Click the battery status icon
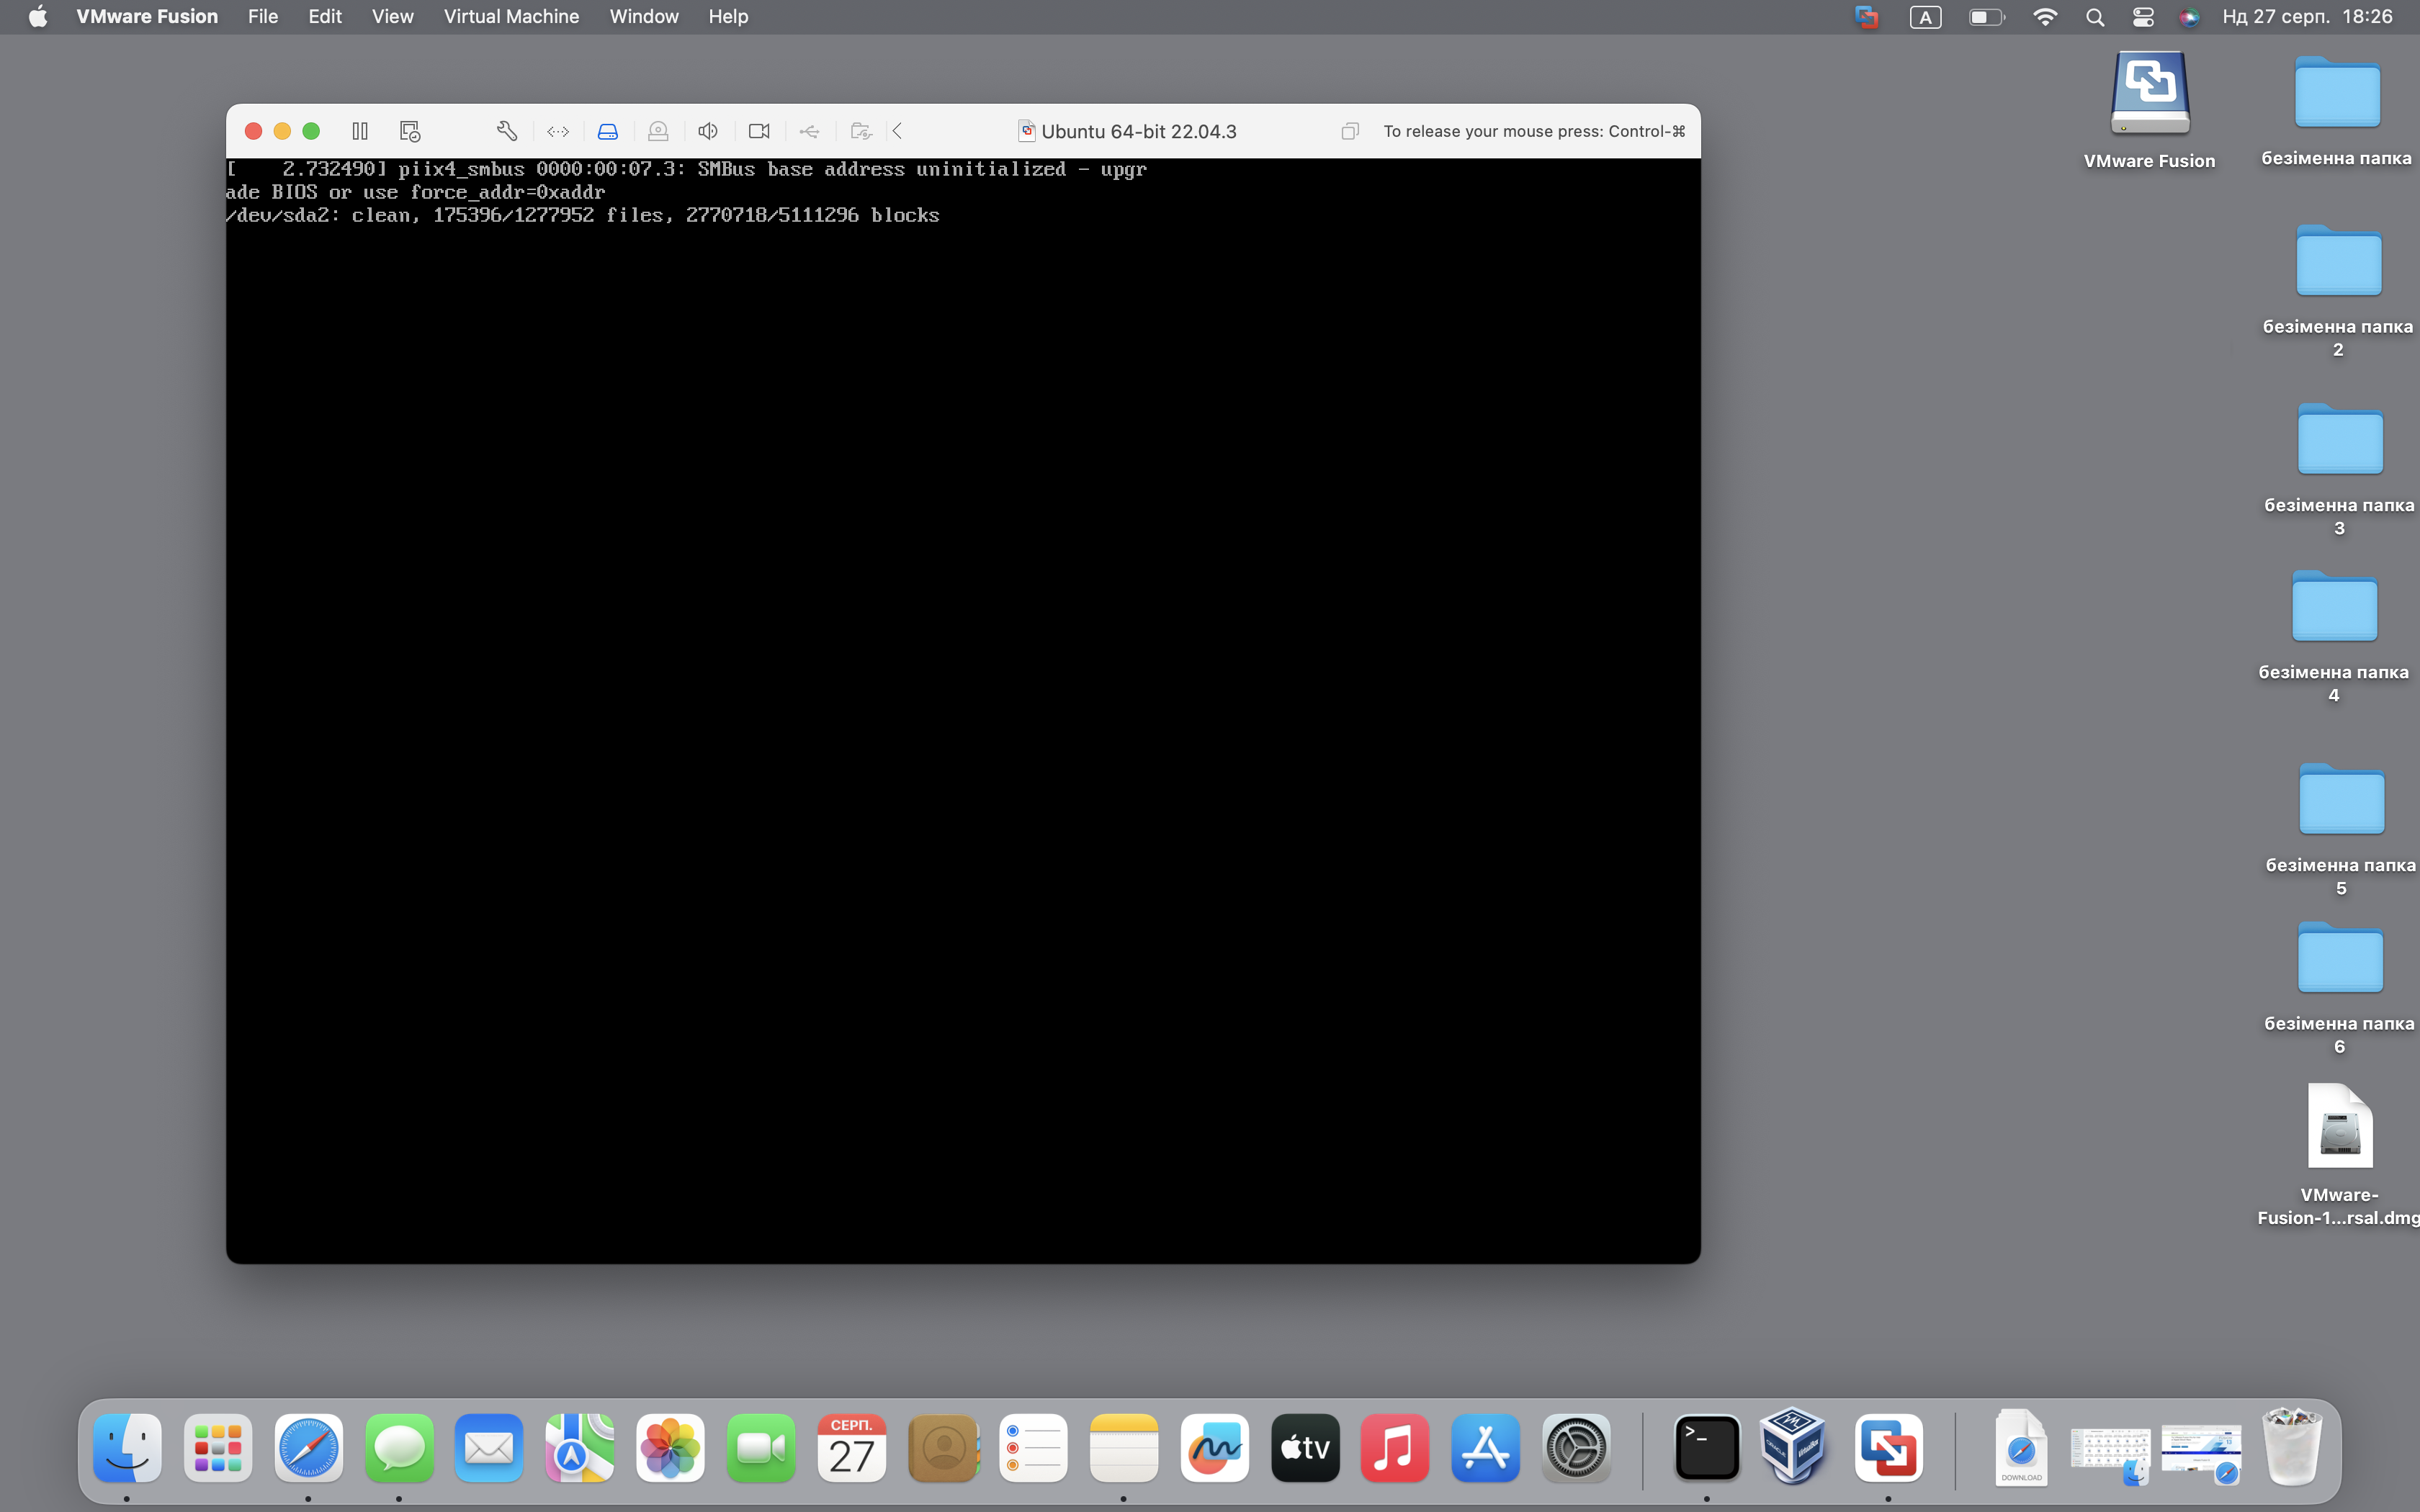2420x1512 pixels. (x=1986, y=16)
